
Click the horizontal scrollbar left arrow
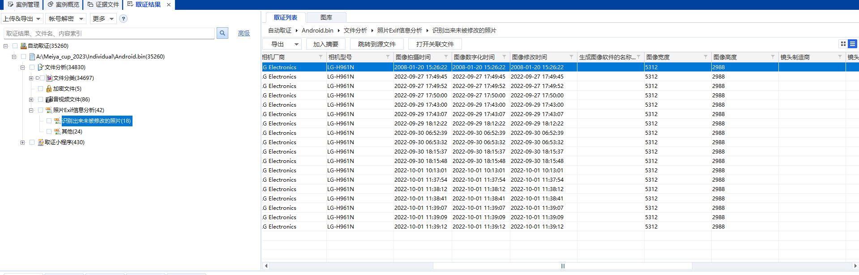(266, 266)
